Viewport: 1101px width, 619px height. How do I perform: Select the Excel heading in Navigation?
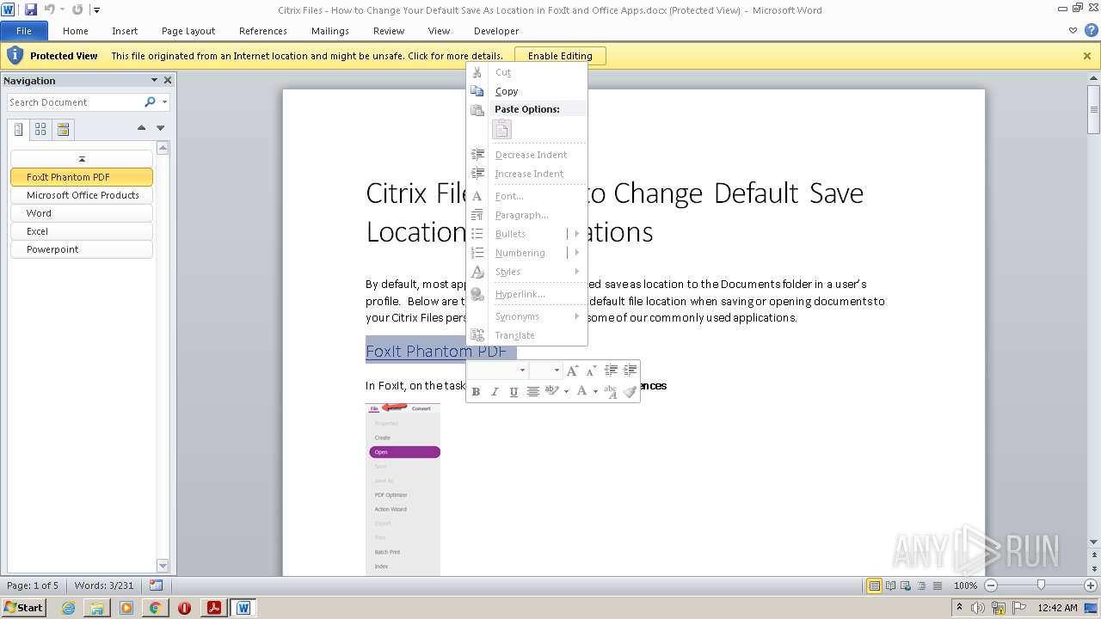[x=82, y=231]
